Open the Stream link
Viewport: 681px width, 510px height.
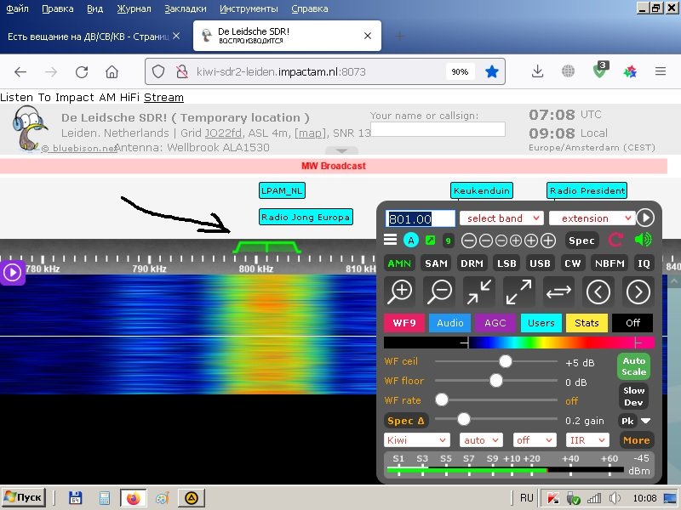click(163, 97)
